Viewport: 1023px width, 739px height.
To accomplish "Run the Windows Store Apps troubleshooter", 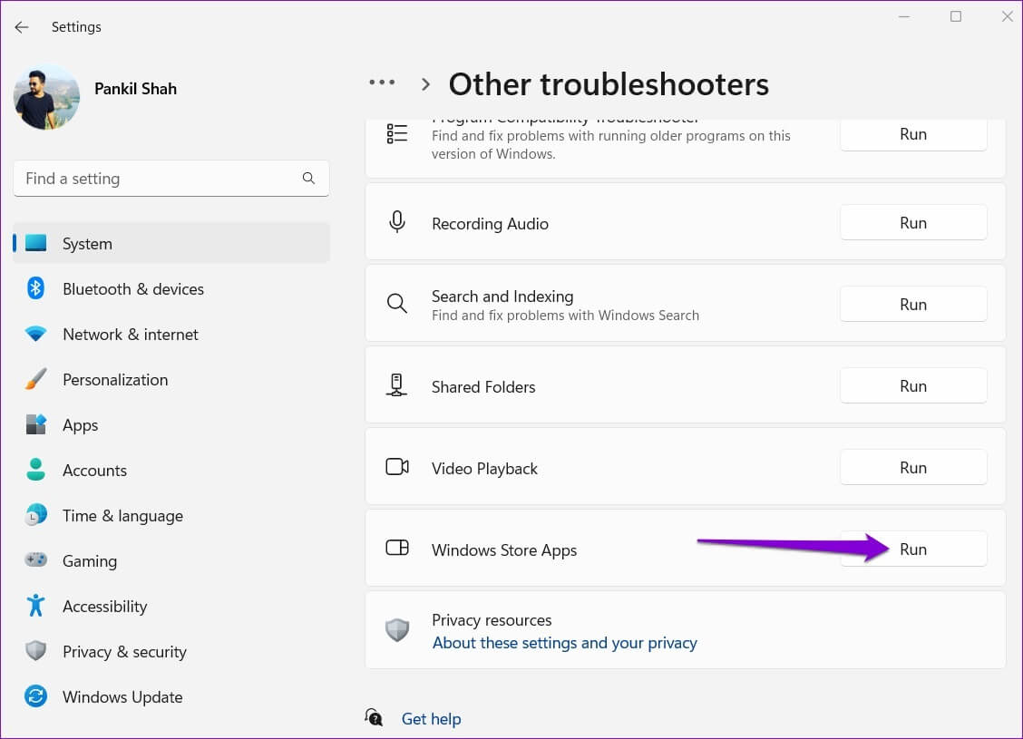I will point(913,549).
